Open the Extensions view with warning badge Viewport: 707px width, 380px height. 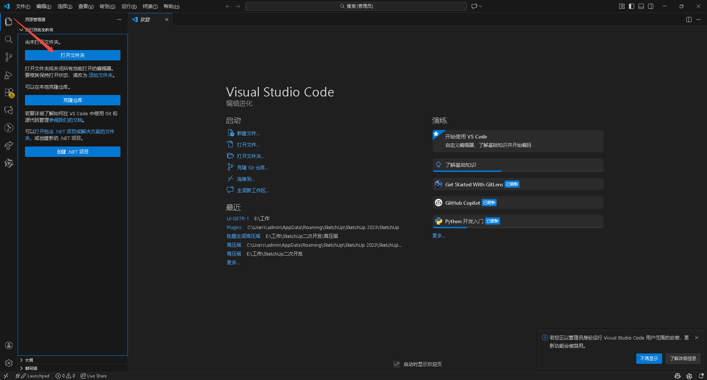coord(9,92)
